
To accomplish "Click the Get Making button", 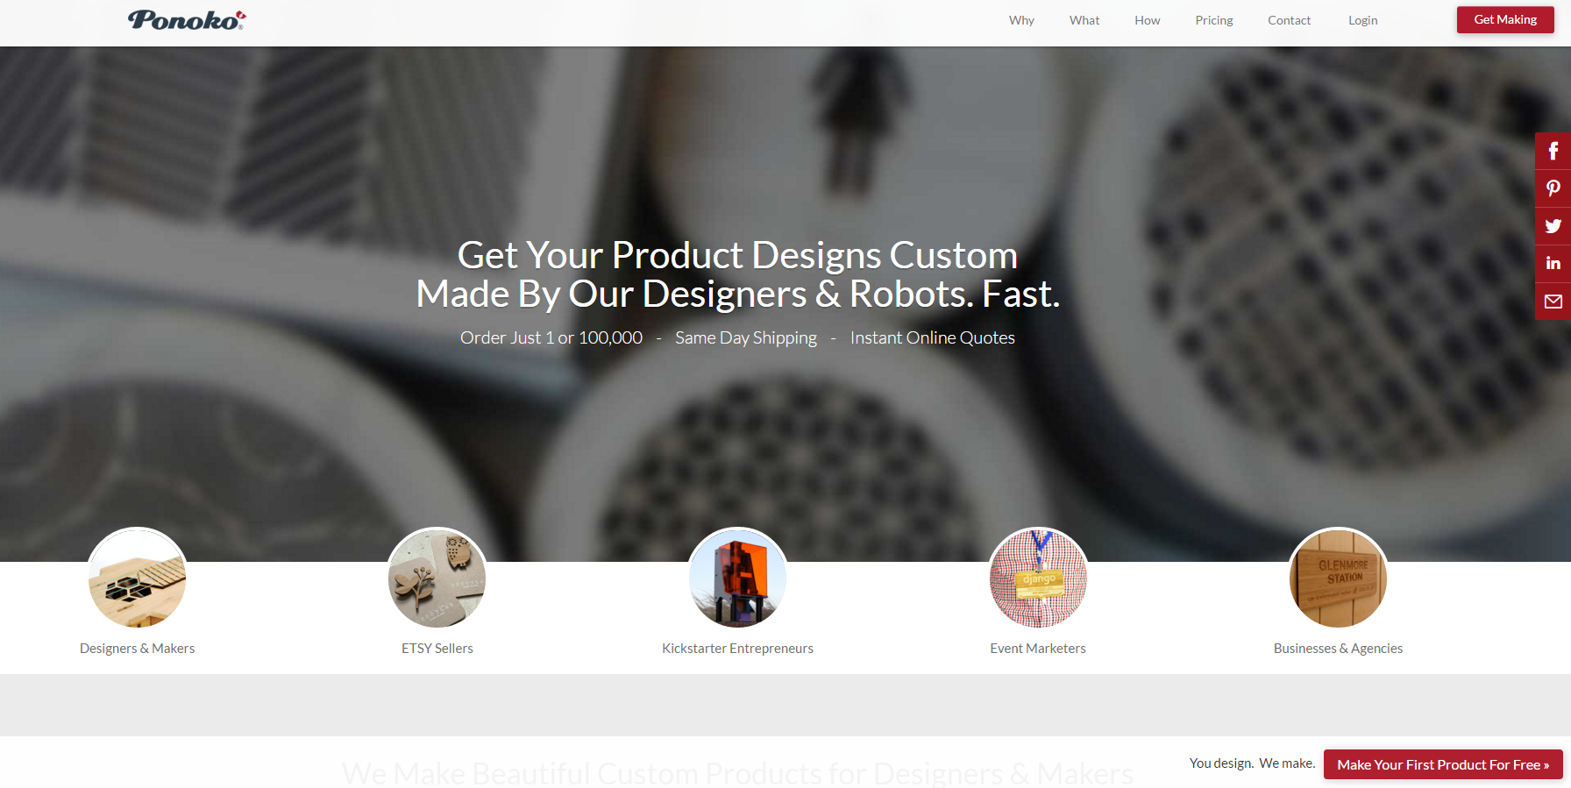I will (1505, 19).
